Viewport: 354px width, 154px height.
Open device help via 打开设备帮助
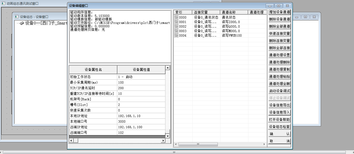[279, 120]
